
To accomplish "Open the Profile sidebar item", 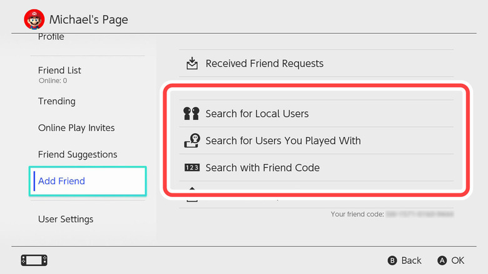I will [x=51, y=38].
